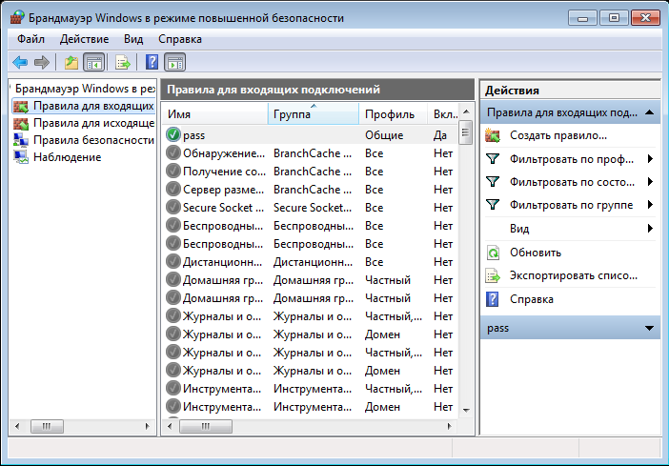The image size is (669, 466).
Task: Collapse the Правила для входящих actions section
Action: tap(649, 112)
